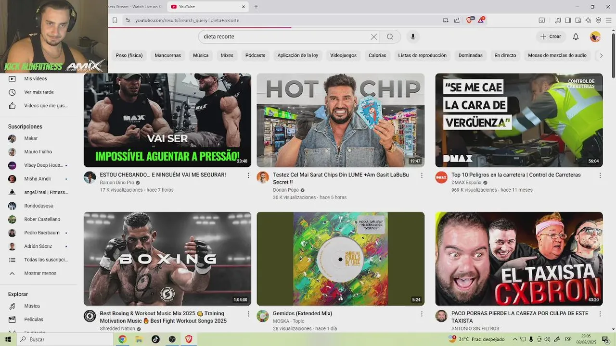
Task: Open the Brave music playlist icon
Action: coord(558,20)
